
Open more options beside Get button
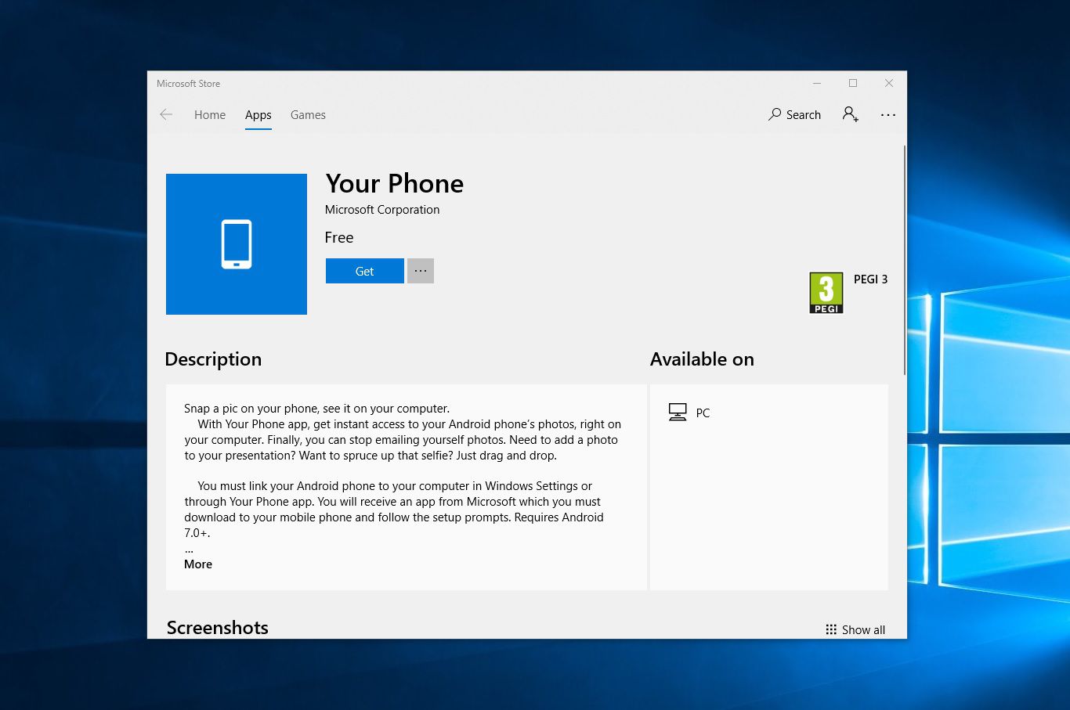click(x=421, y=271)
